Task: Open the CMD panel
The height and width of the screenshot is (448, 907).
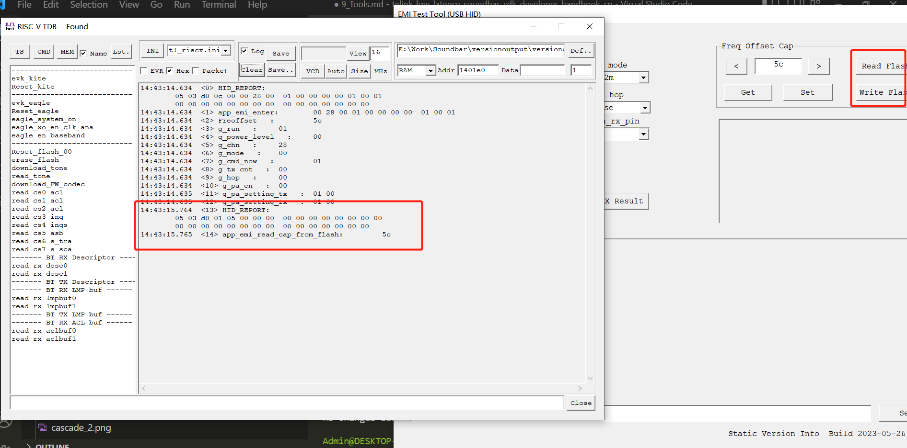Action: 44,51
